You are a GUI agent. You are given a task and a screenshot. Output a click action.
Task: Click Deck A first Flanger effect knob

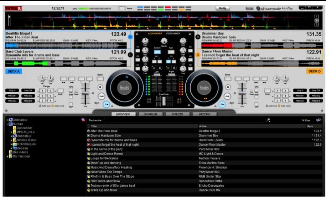(42, 79)
